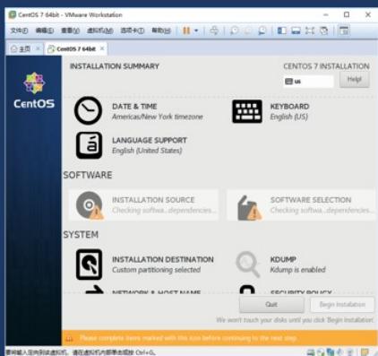Open the Installation Source disc icon
378x356 pixels.
90,205
